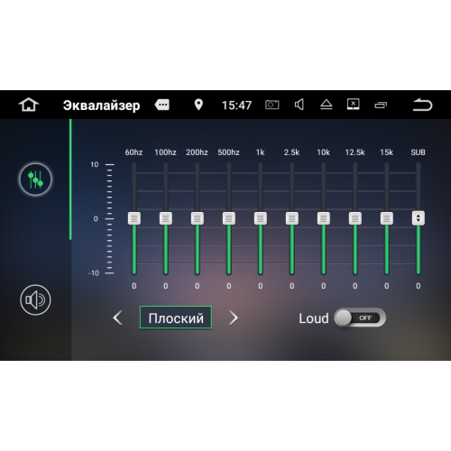Open the recent apps icon
Screen dimensions: 451x451
click(x=381, y=105)
